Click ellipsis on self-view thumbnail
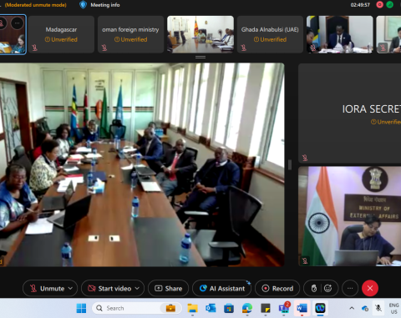Screen dimensions: 401x318 [x=18, y=23]
